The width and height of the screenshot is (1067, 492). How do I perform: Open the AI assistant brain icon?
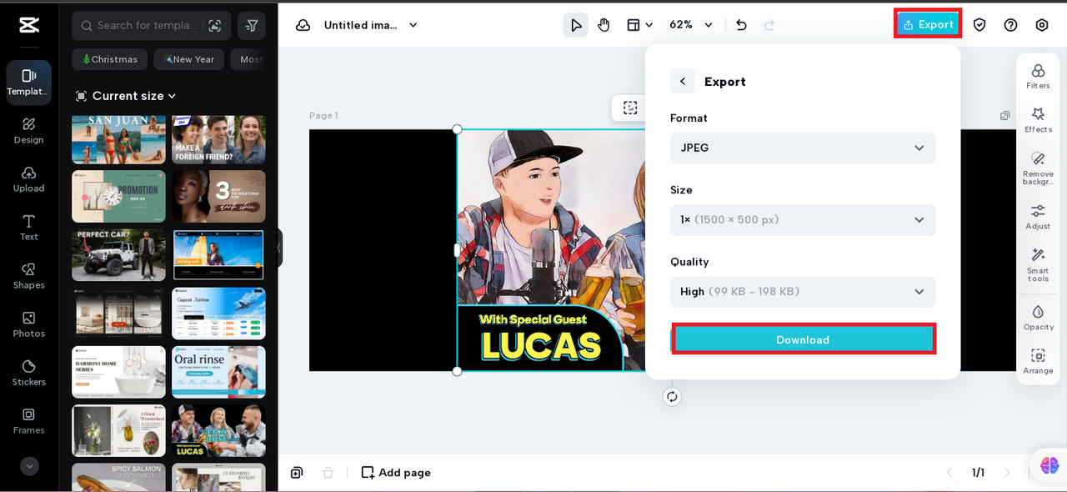[x=1049, y=465]
